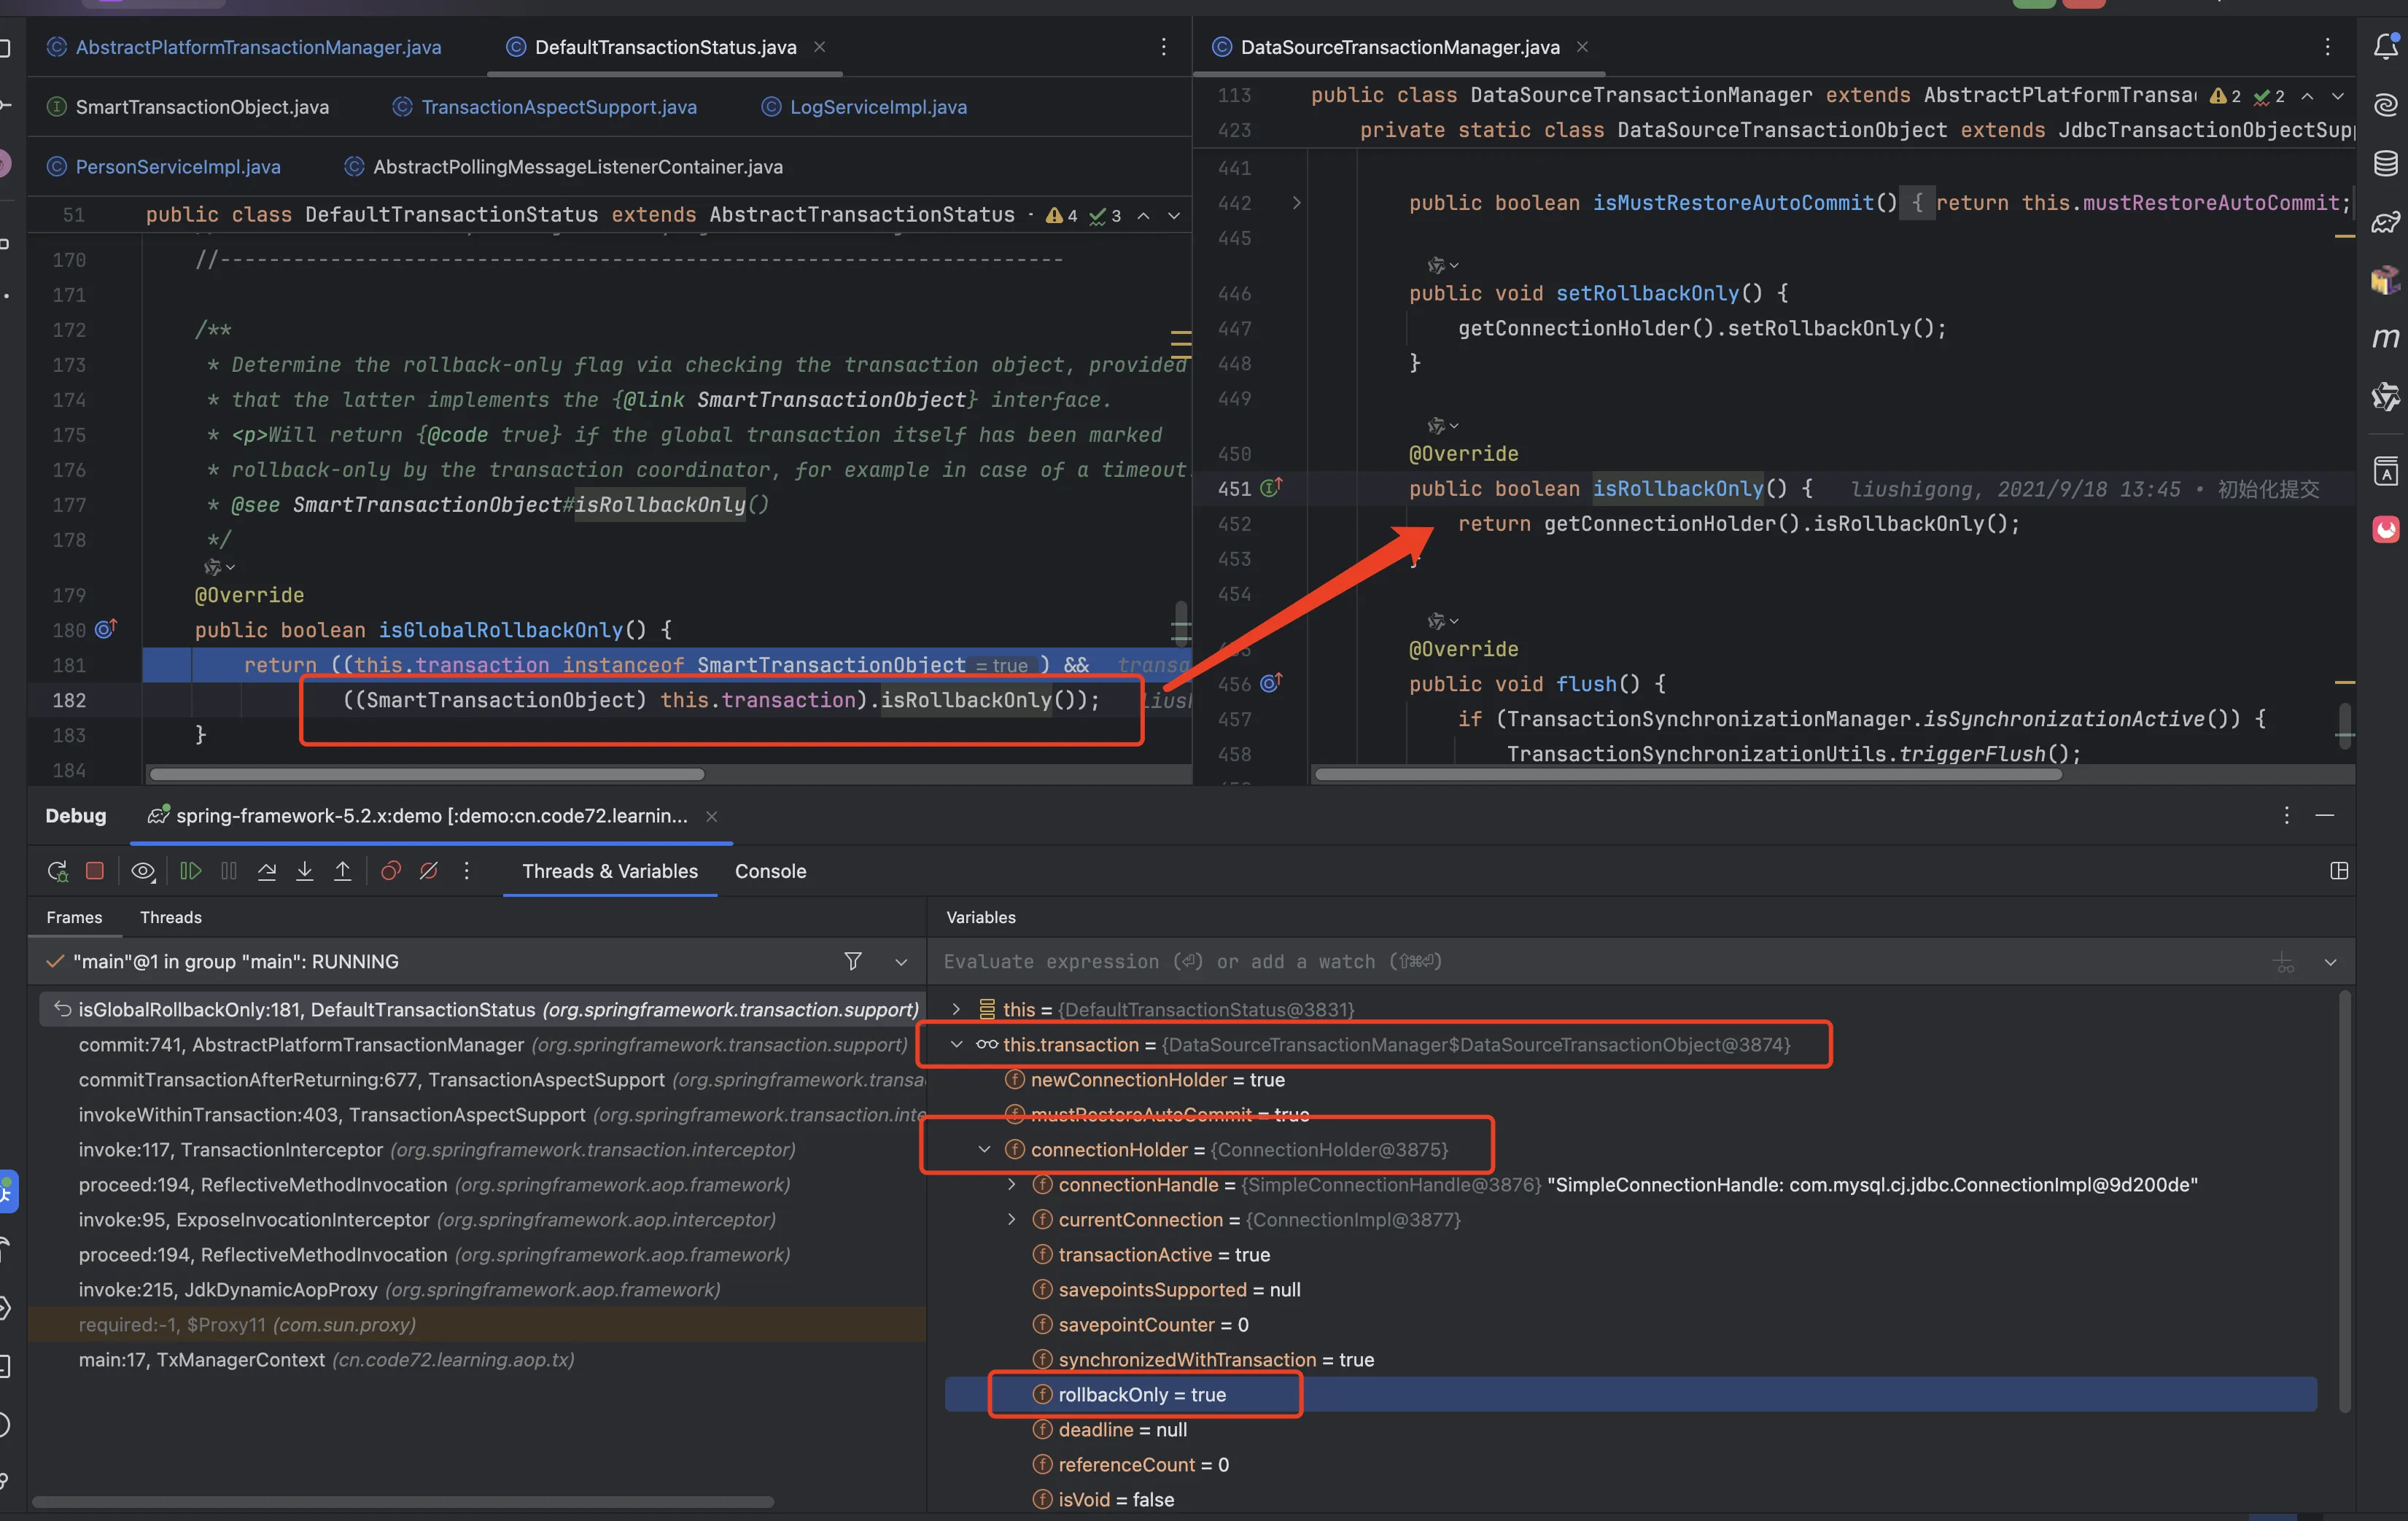2408x1521 pixels.
Task: Toggle Mute Breakpoints
Action: pyautogui.click(x=428, y=871)
